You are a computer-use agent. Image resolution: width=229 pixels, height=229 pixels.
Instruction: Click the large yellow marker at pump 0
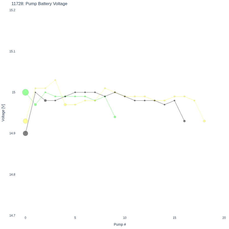[25, 121]
